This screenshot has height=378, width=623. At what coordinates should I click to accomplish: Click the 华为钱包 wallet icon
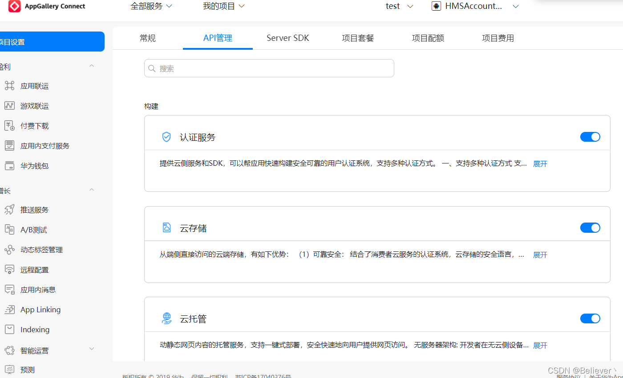[x=9, y=166]
